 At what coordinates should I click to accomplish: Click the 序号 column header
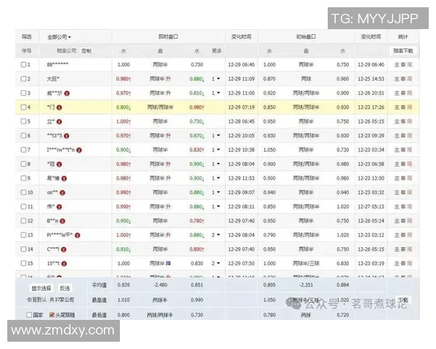tap(26, 51)
